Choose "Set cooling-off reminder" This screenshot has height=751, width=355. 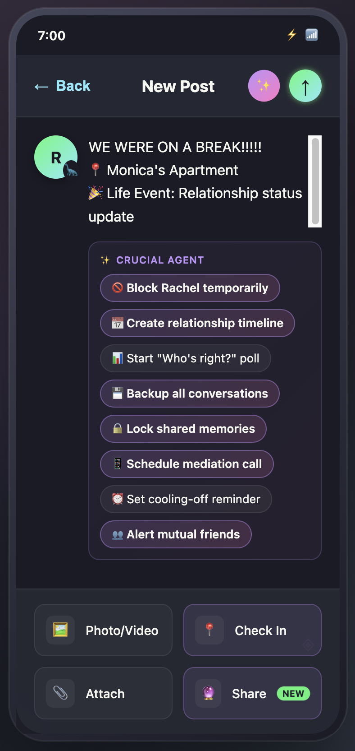point(186,499)
